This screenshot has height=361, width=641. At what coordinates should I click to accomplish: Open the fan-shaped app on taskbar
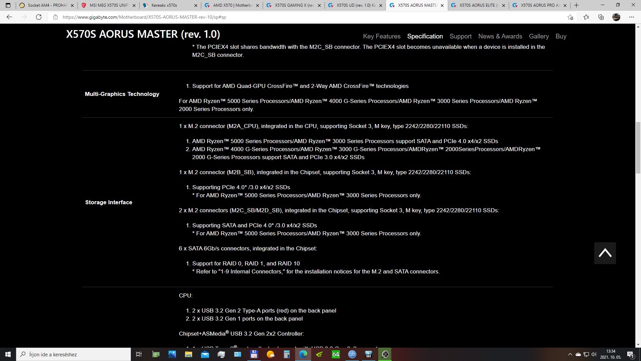tap(385, 354)
